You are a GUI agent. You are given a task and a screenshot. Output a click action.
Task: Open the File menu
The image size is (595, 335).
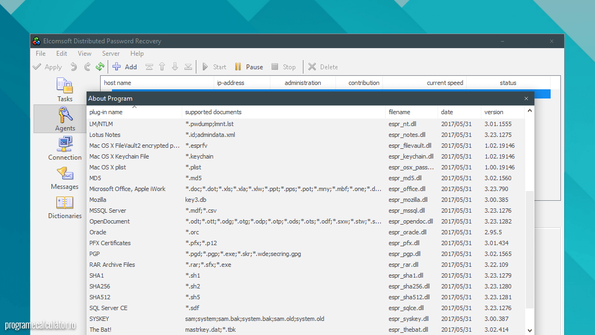point(41,54)
